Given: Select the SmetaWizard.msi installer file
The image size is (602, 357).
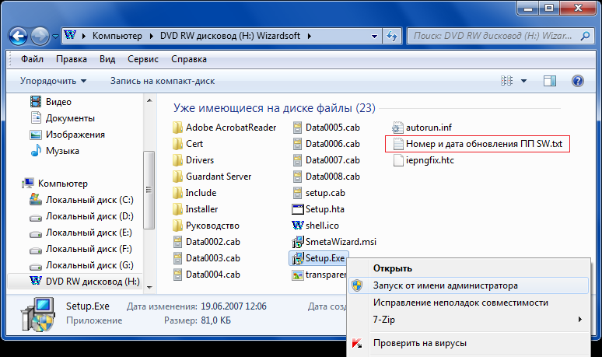Looking at the screenshot, I should tap(334, 242).
